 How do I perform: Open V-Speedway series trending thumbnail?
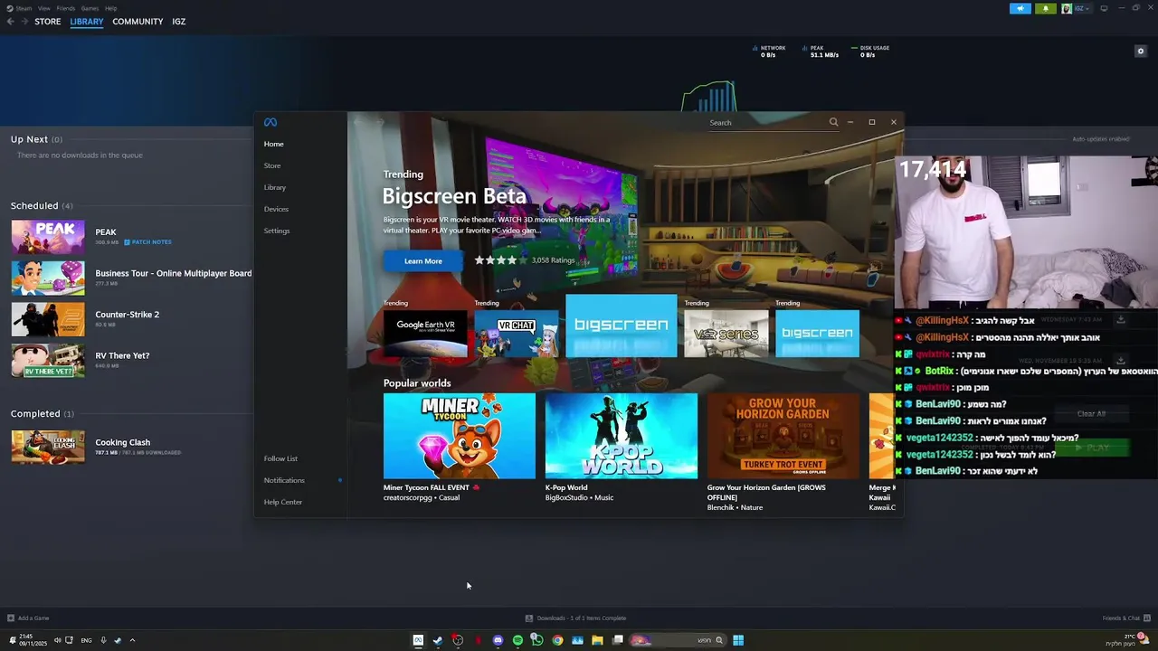(726, 334)
